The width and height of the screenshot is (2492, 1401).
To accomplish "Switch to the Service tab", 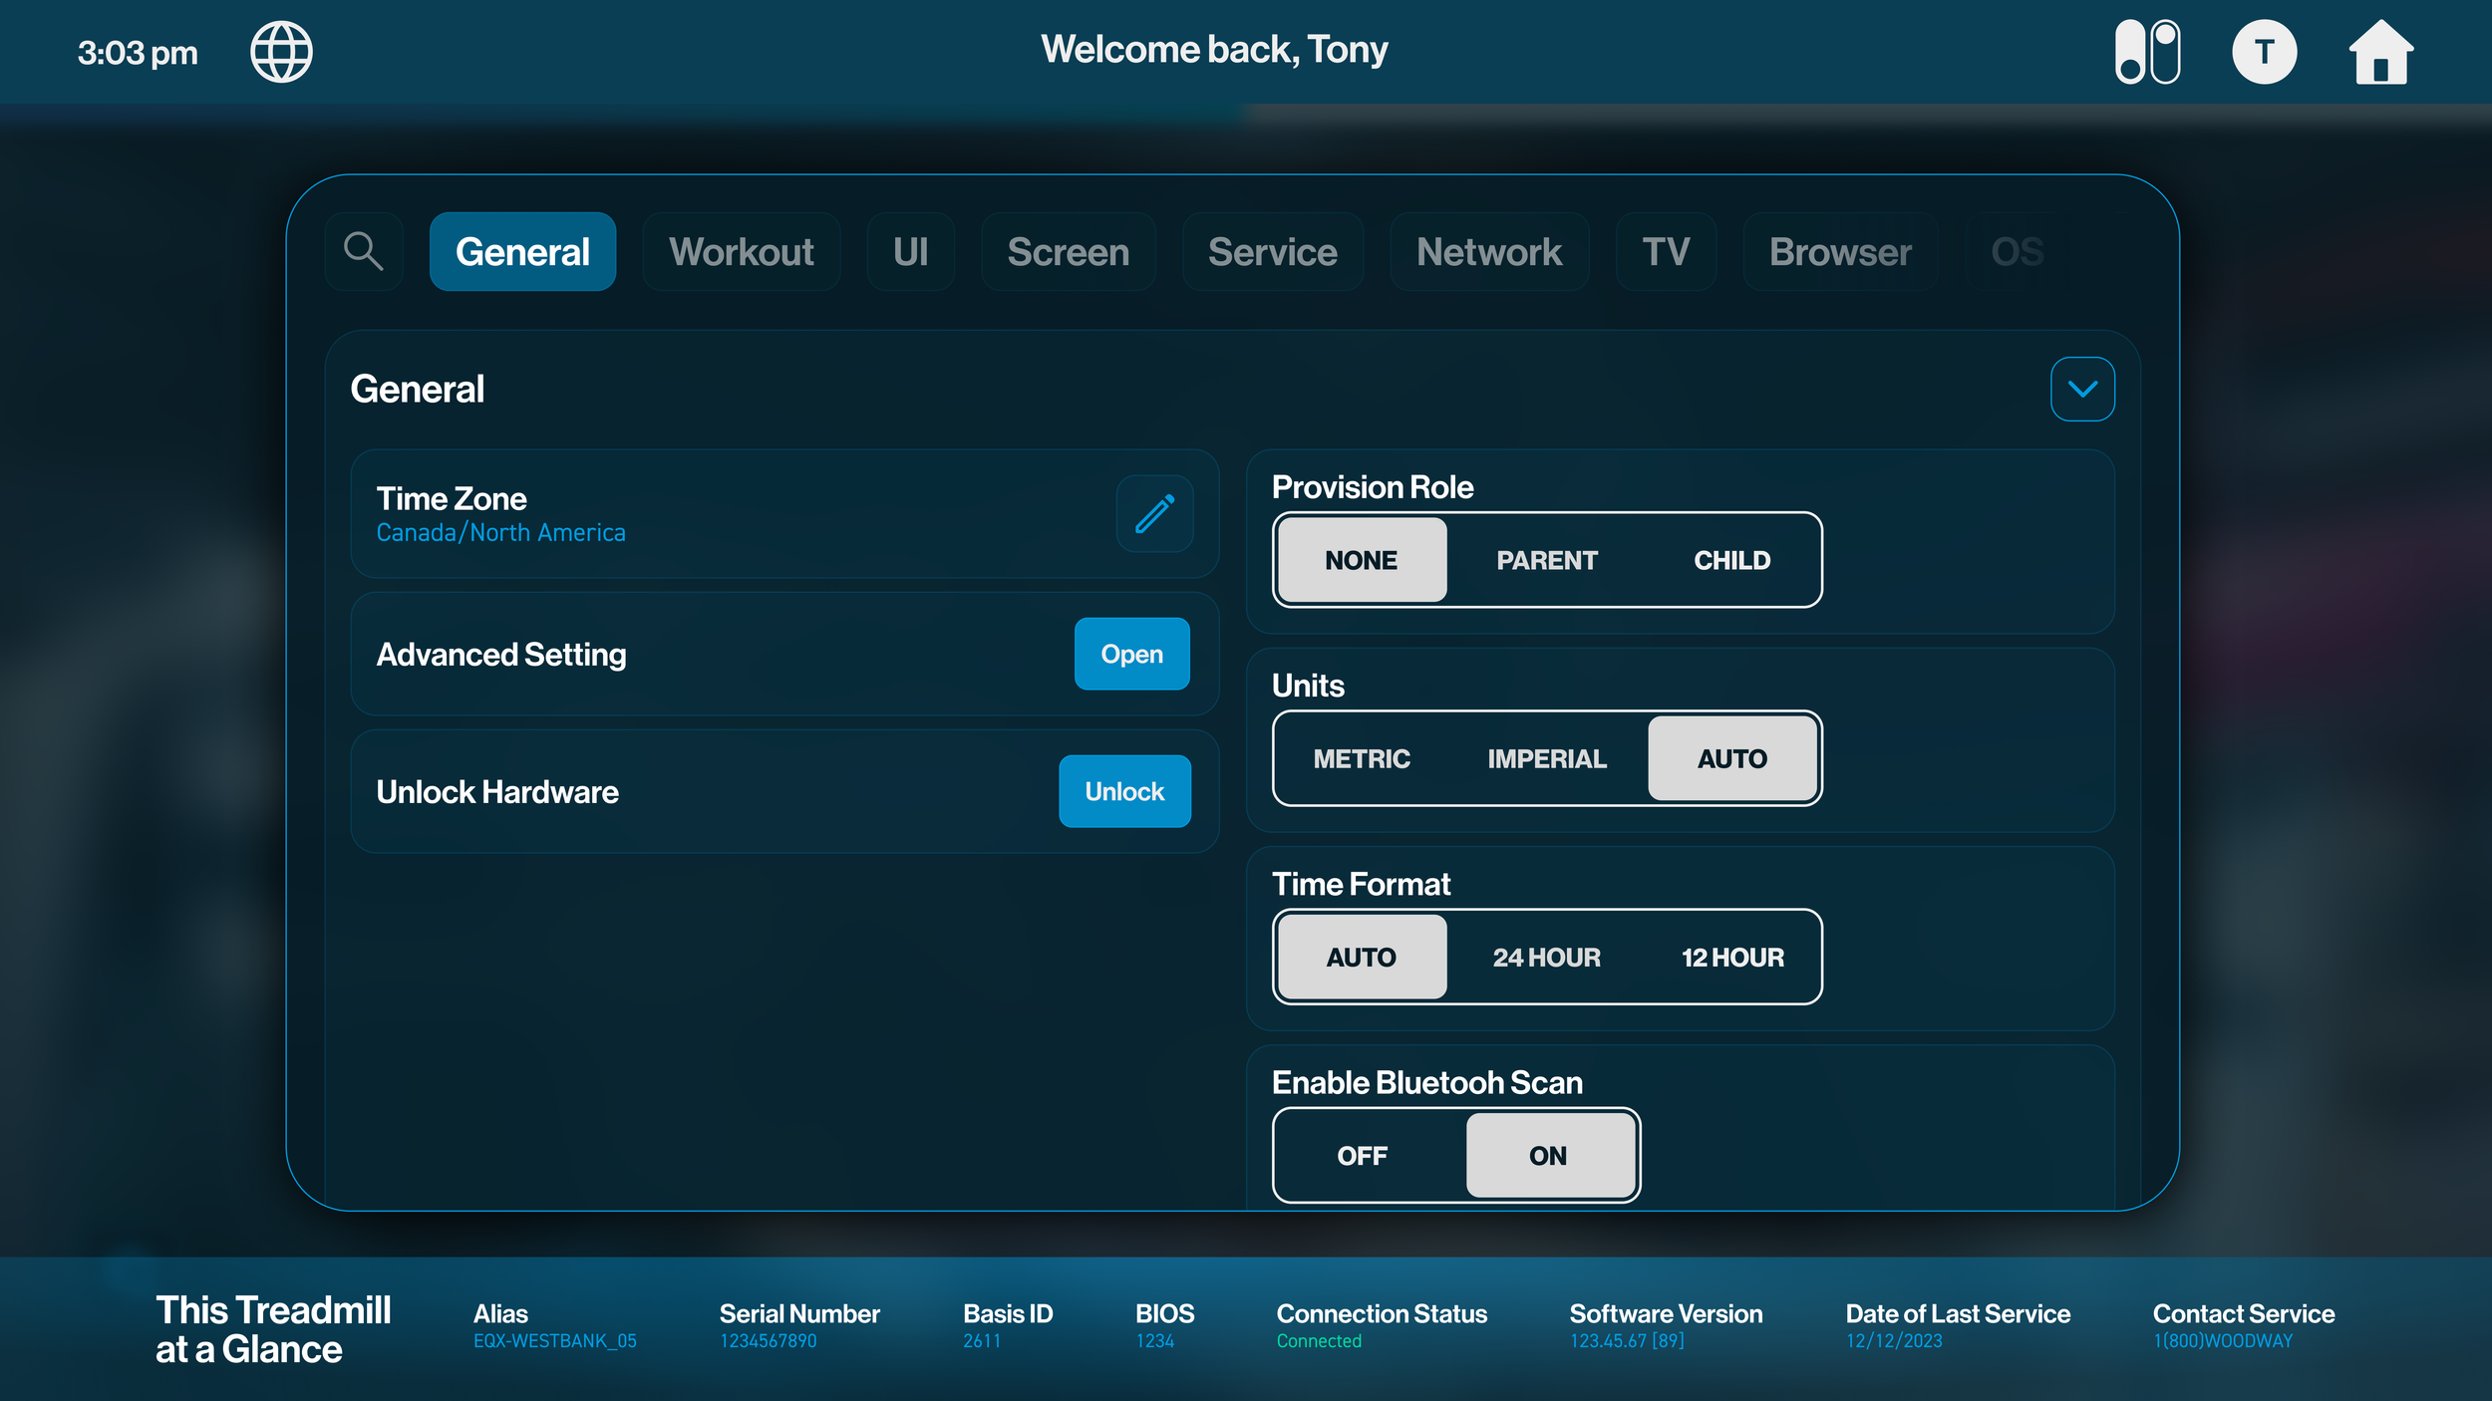I will [1272, 251].
